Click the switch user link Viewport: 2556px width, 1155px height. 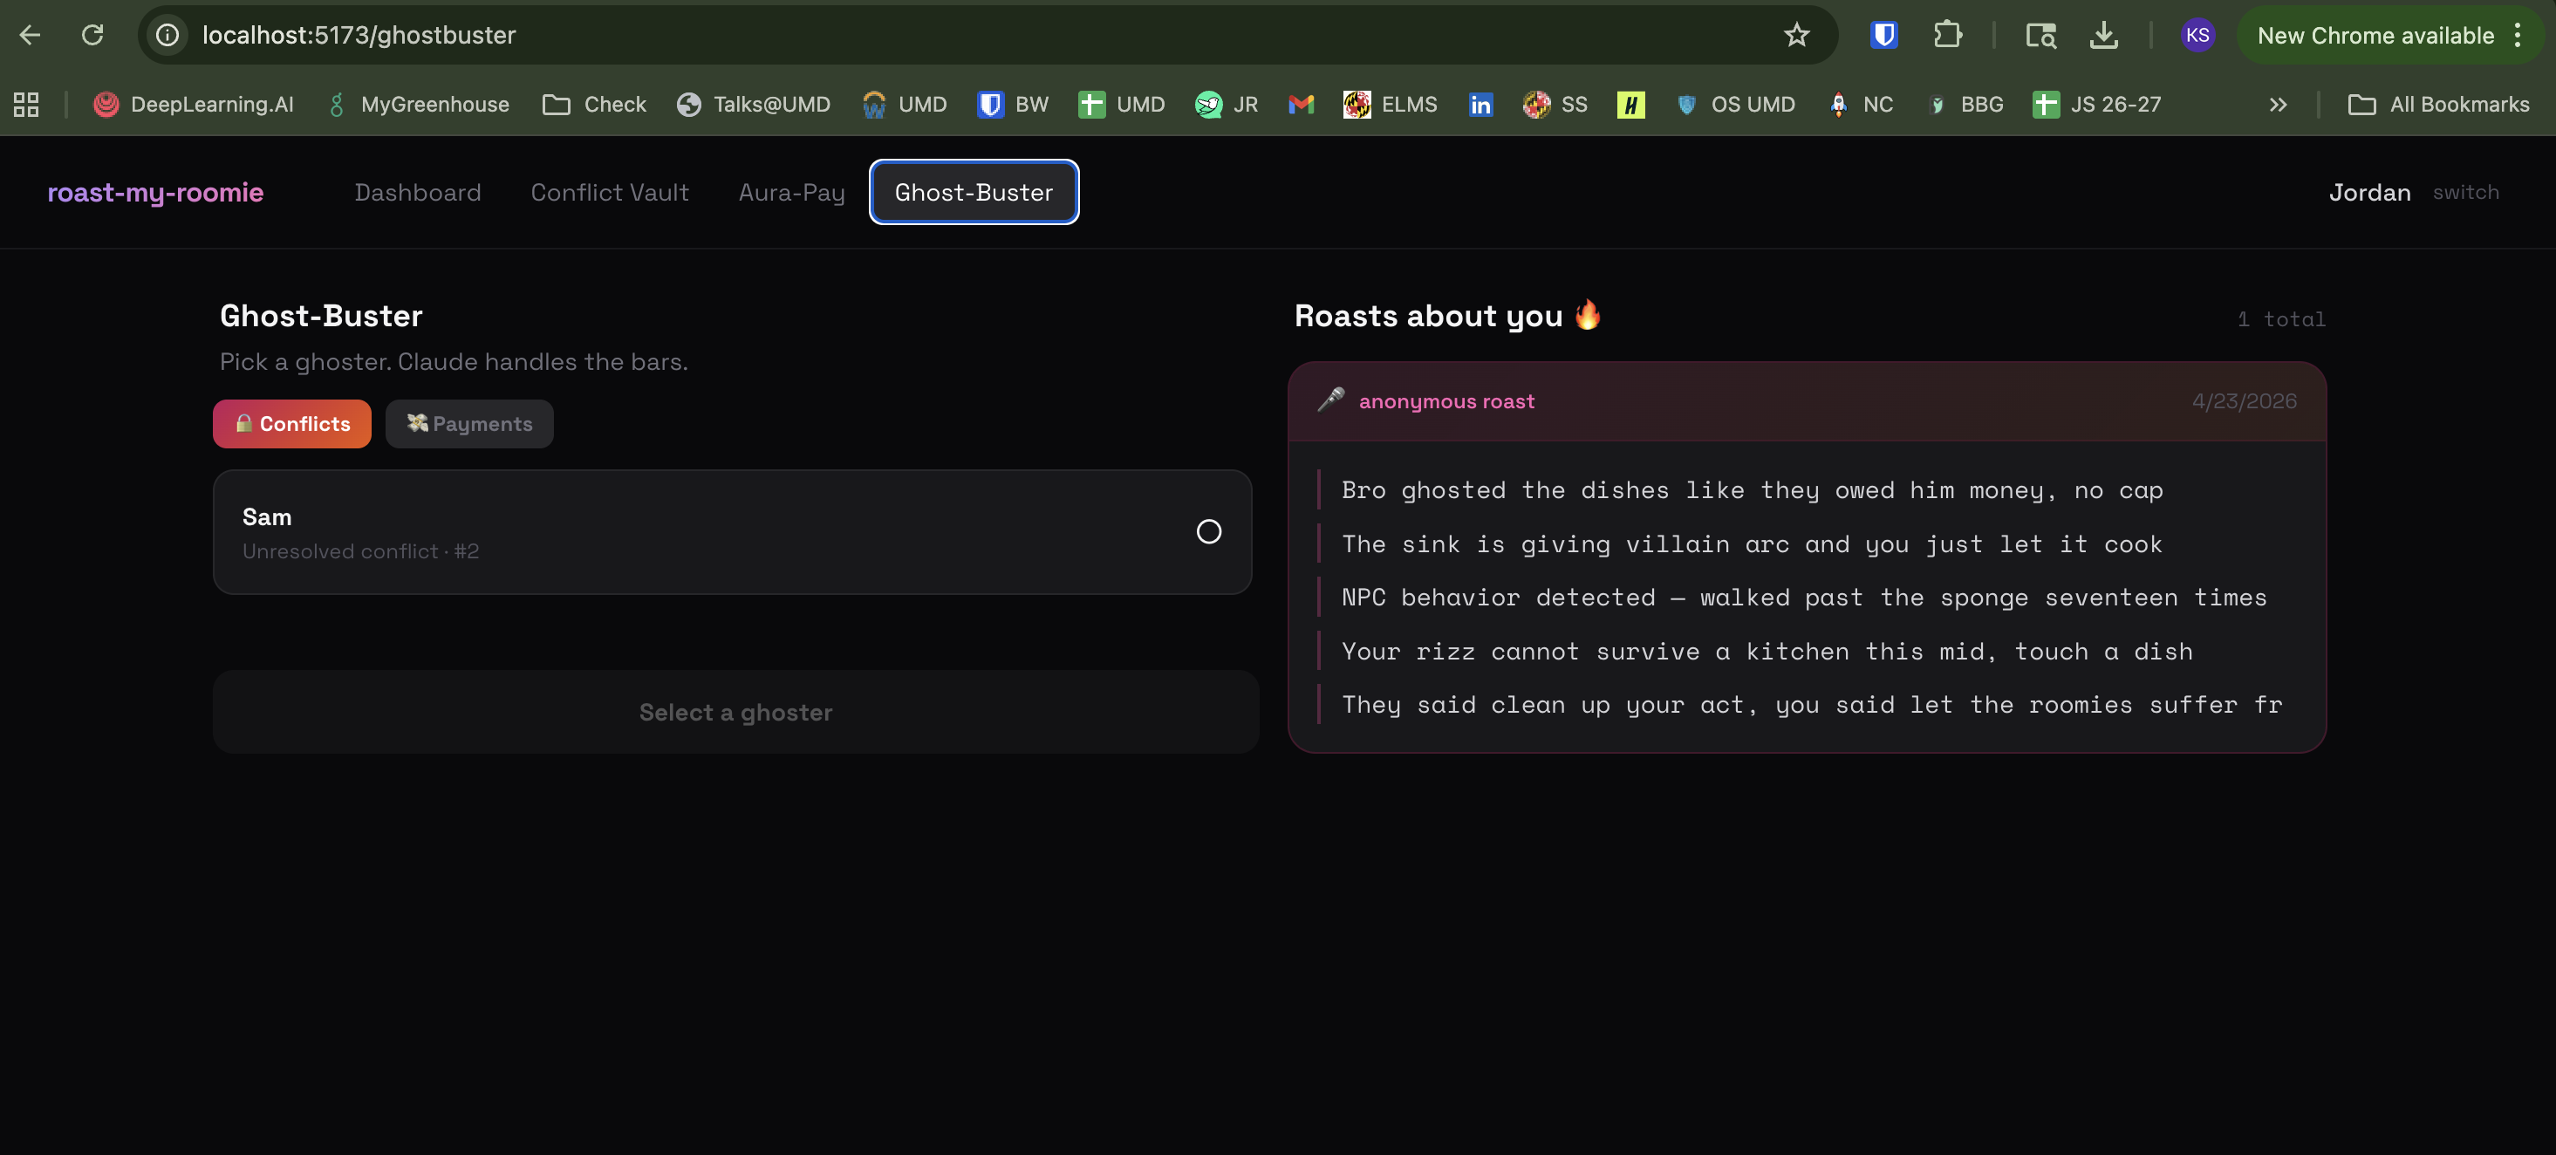2464,193
